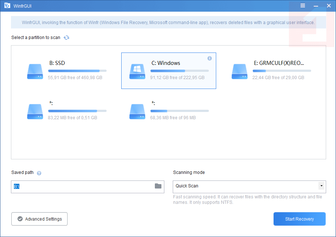Viewport: 336px width, 237px height.
Task: Open Advanced Settings
Action: tap(39, 219)
